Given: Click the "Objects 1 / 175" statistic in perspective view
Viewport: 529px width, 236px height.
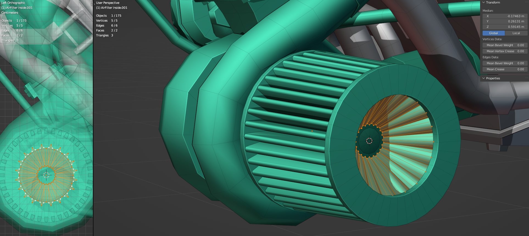Looking at the screenshot, I should pos(109,16).
